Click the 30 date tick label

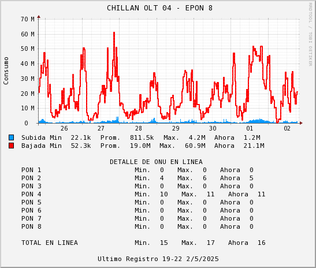(213, 128)
